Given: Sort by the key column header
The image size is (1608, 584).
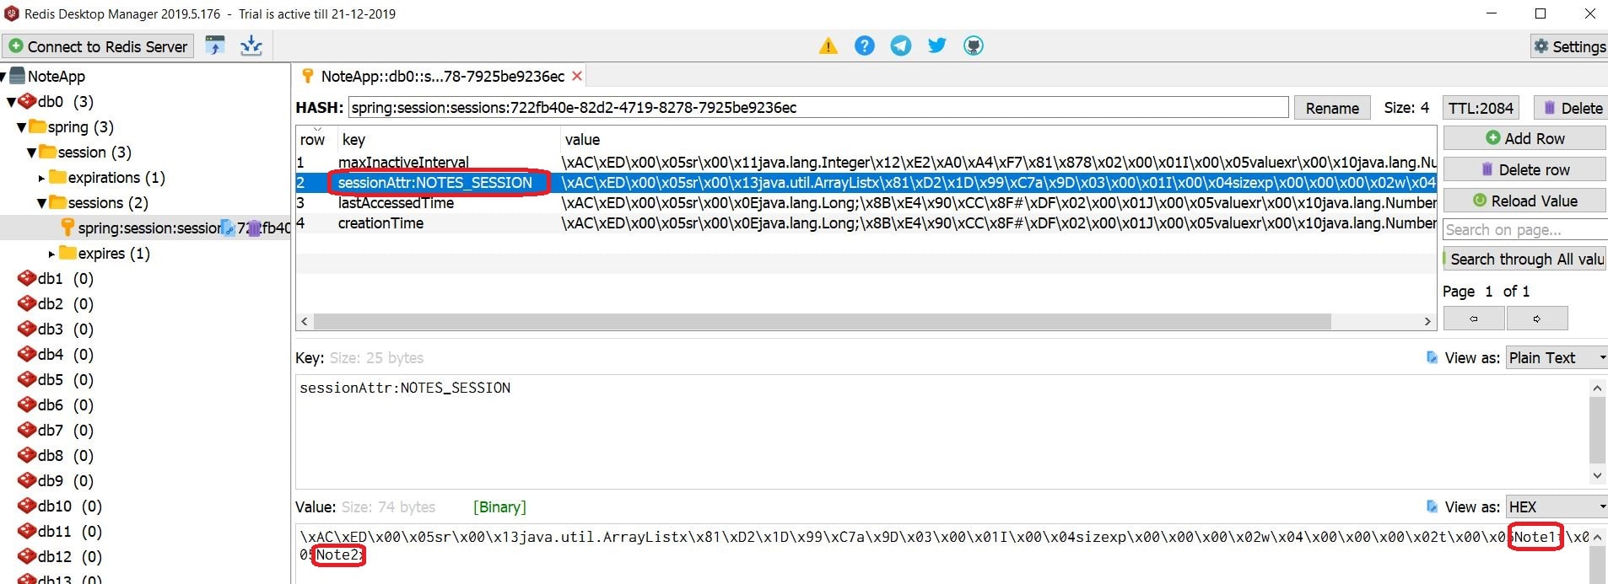Looking at the screenshot, I should click(x=448, y=139).
